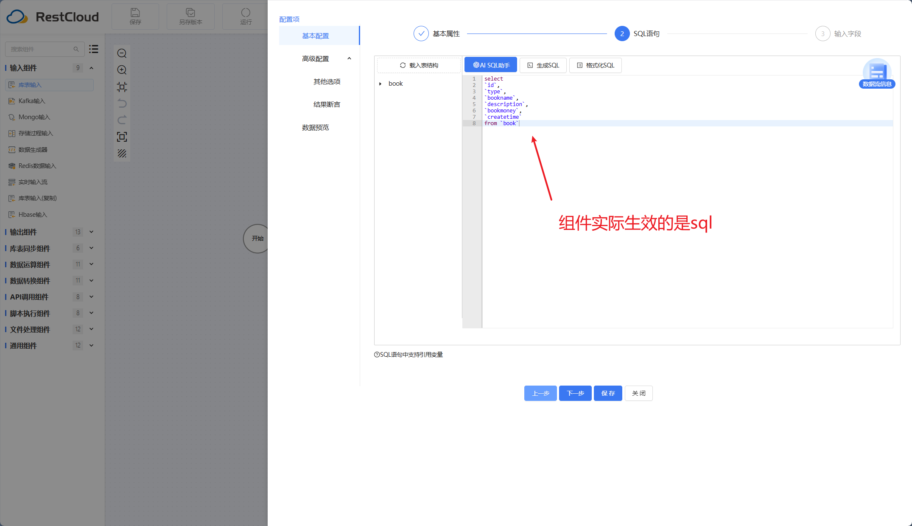
Task: Click the 开始 node on canvas
Action: coord(257,238)
